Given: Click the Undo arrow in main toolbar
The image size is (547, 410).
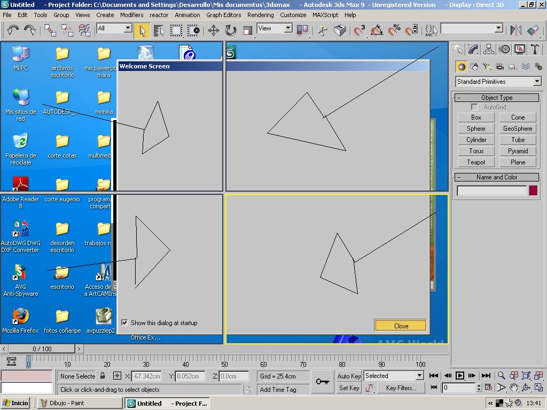Looking at the screenshot, I should pyautogui.click(x=13, y=30).
